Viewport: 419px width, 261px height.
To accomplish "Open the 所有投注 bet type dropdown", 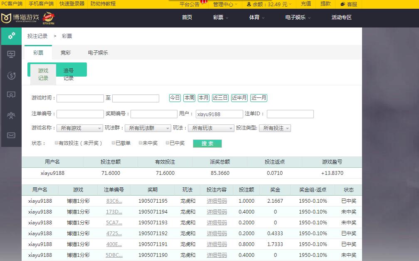I will click(x=275, y=128).
